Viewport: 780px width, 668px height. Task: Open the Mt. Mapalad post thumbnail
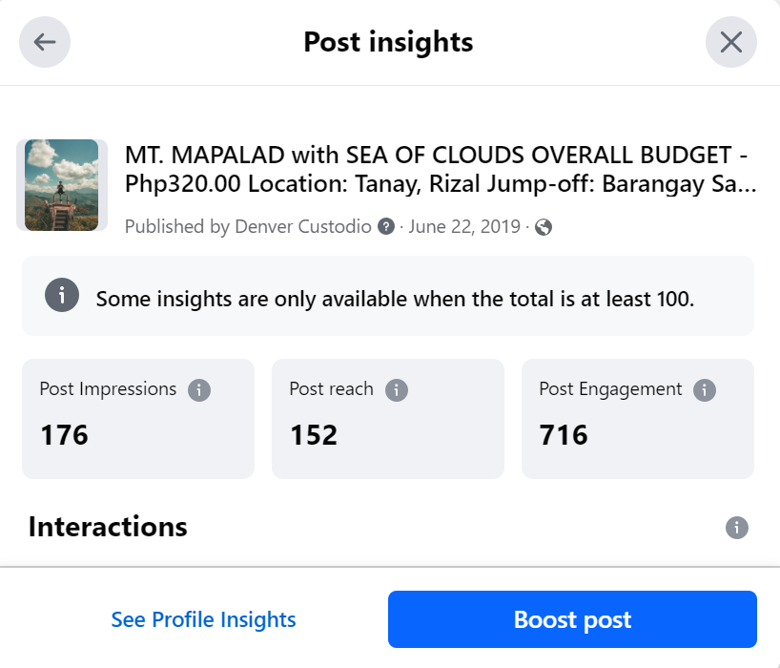pyautogui.click(x=61, y=185)
